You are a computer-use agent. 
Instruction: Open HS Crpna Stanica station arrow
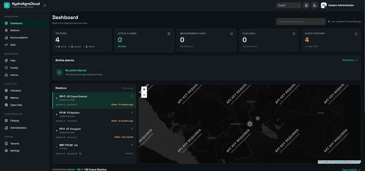tap(131, 96)
